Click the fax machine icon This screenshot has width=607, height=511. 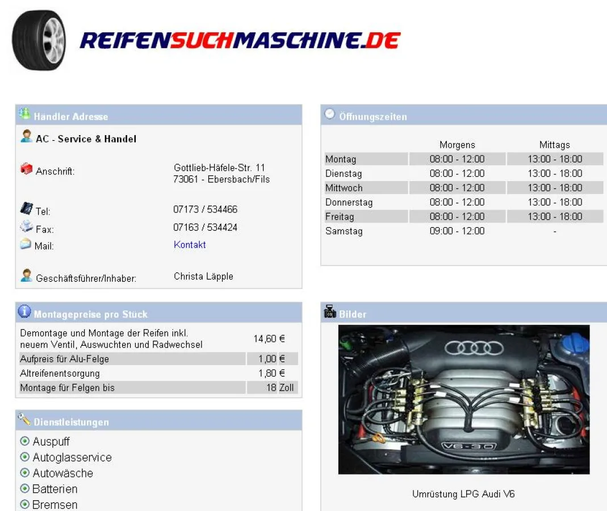[x=26, y=227]
